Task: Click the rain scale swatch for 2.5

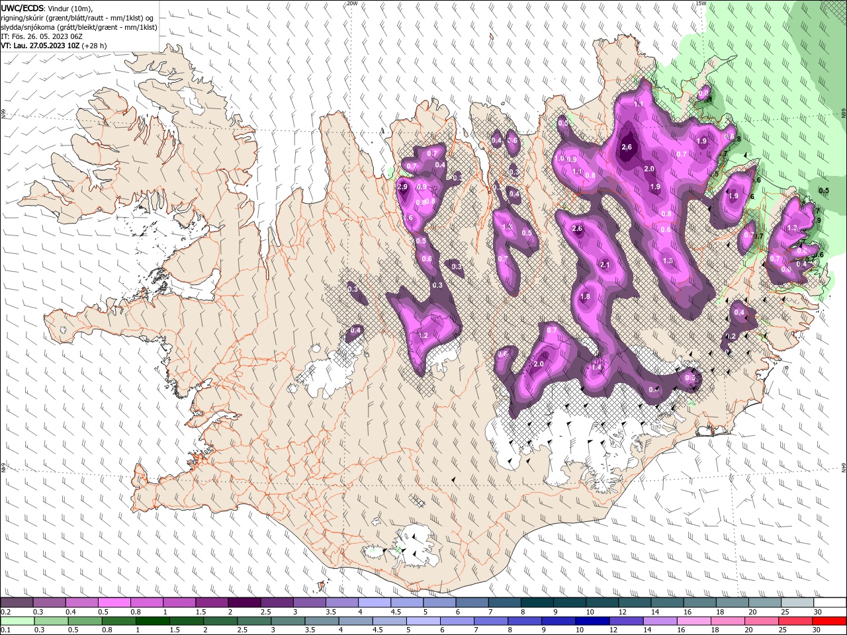Action: (254, 621)
